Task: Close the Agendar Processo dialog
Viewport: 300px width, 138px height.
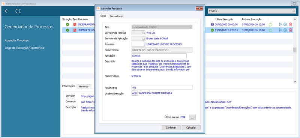Action: tap(199, 8)
